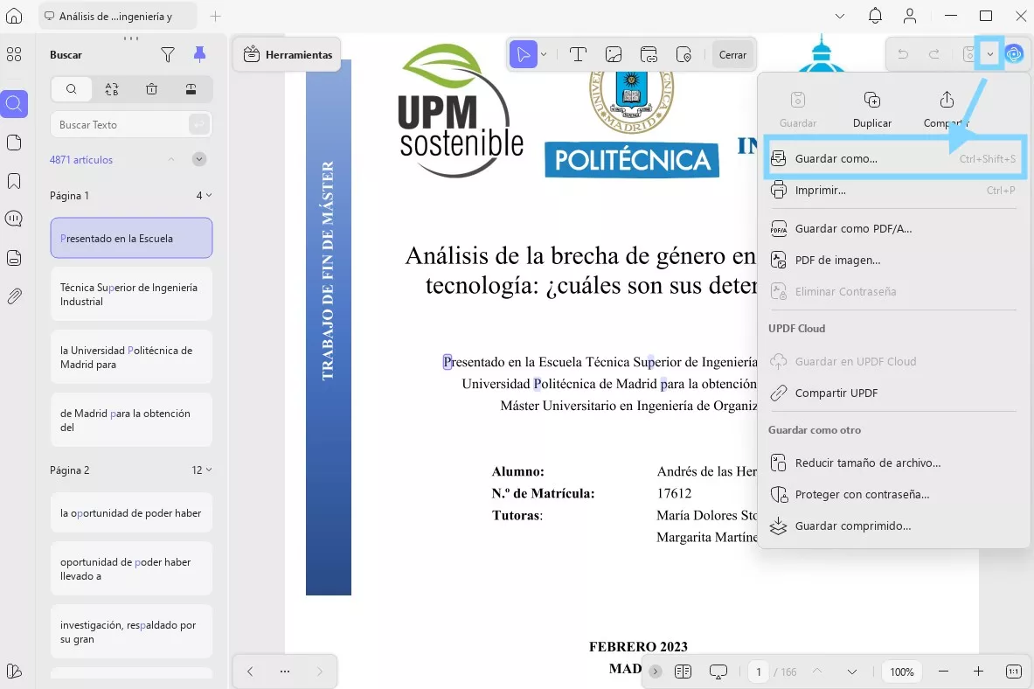Select the link tool in toolbar

pos(649,55)
